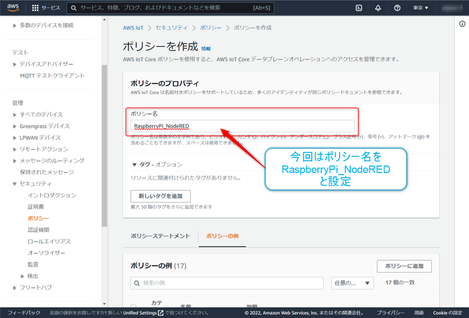Viewport: 469px width, 318px height.
Task: Click the info circle panel icon
Action: (x=462, y=24)
